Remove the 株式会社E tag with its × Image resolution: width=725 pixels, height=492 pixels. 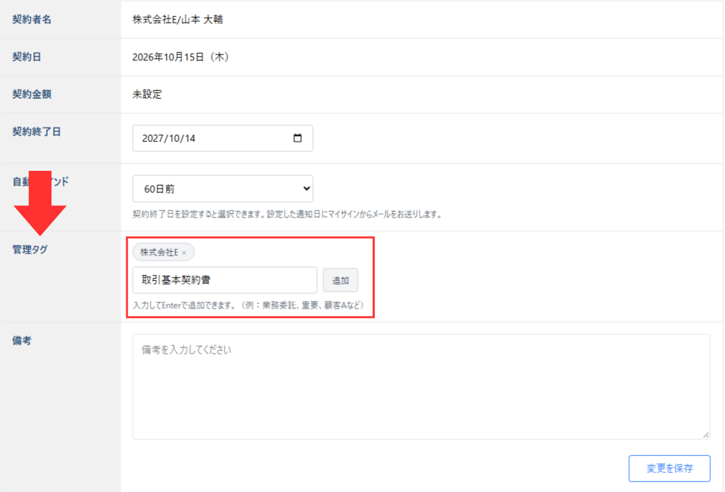tap(184, 253)
